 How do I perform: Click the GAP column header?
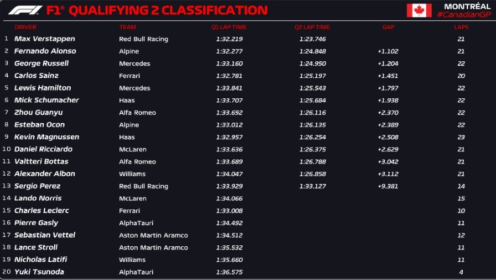[x=388, y=27]
